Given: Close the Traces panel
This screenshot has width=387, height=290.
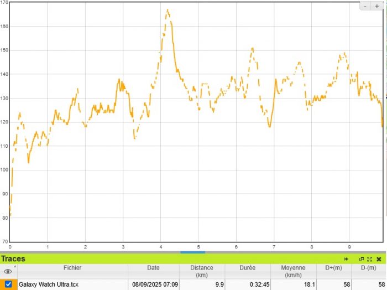Looking at the screenshot, I should click(379, 259).
